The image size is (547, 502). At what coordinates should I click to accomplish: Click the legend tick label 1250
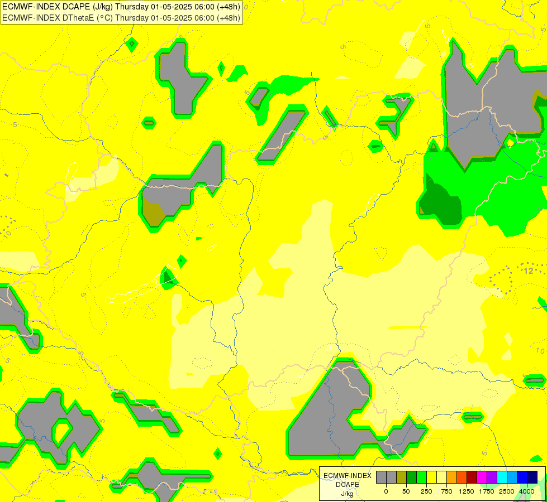pos(467,491)
